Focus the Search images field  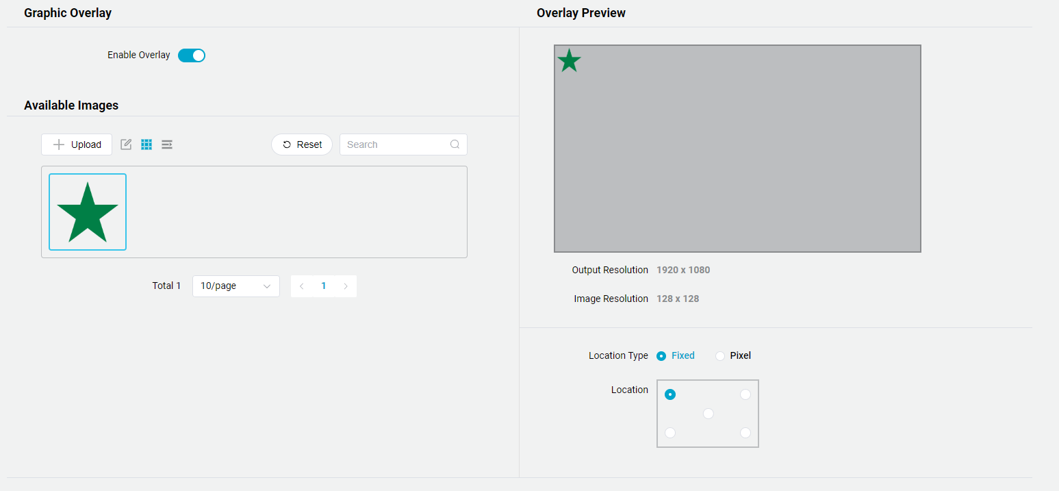(x=396, y=144)
